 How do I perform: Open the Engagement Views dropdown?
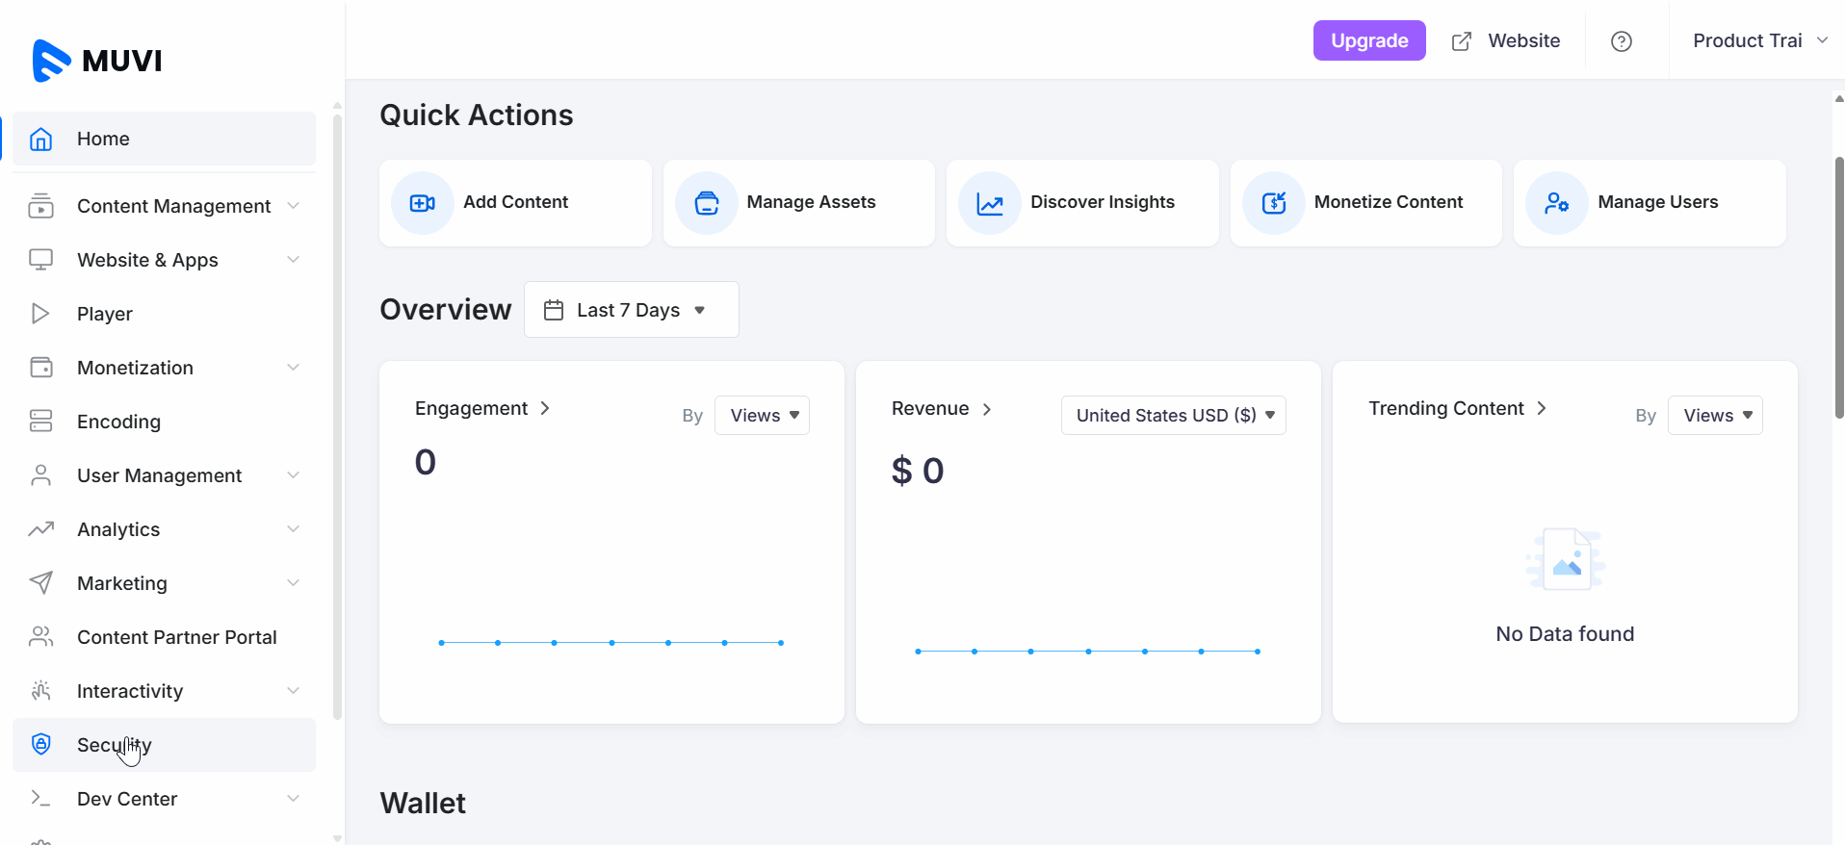[x=762, y=416]
